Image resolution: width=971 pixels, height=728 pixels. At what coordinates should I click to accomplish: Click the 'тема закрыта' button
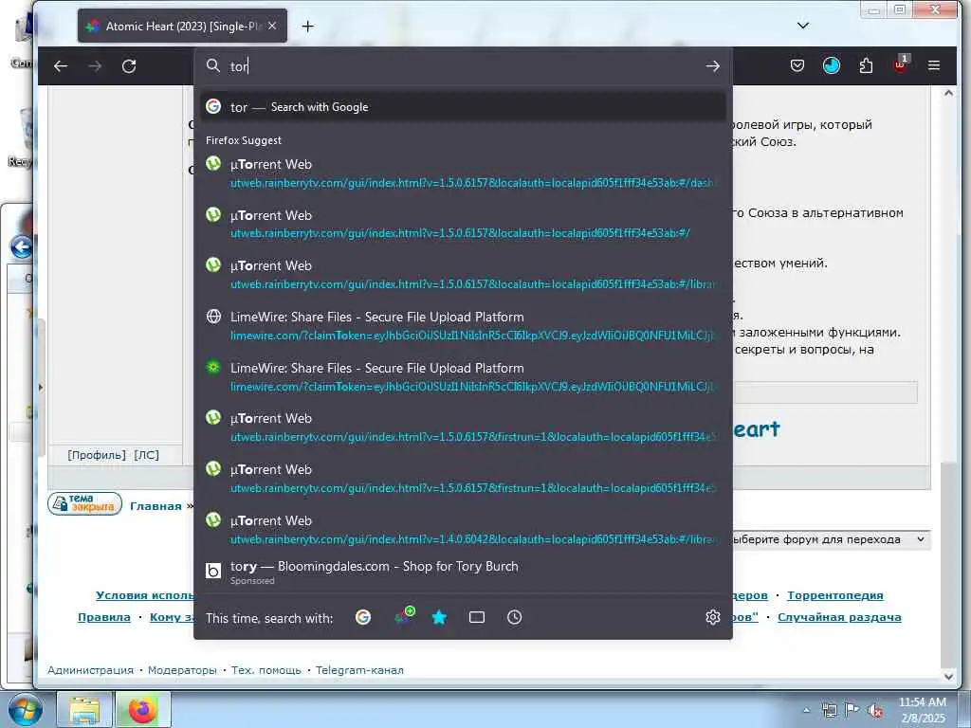click(x=84, y=504)
